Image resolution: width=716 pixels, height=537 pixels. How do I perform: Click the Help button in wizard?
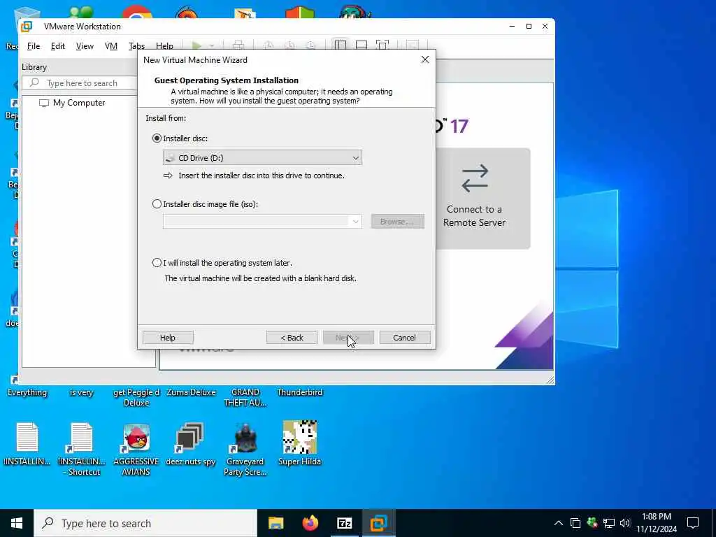point(168,338)
